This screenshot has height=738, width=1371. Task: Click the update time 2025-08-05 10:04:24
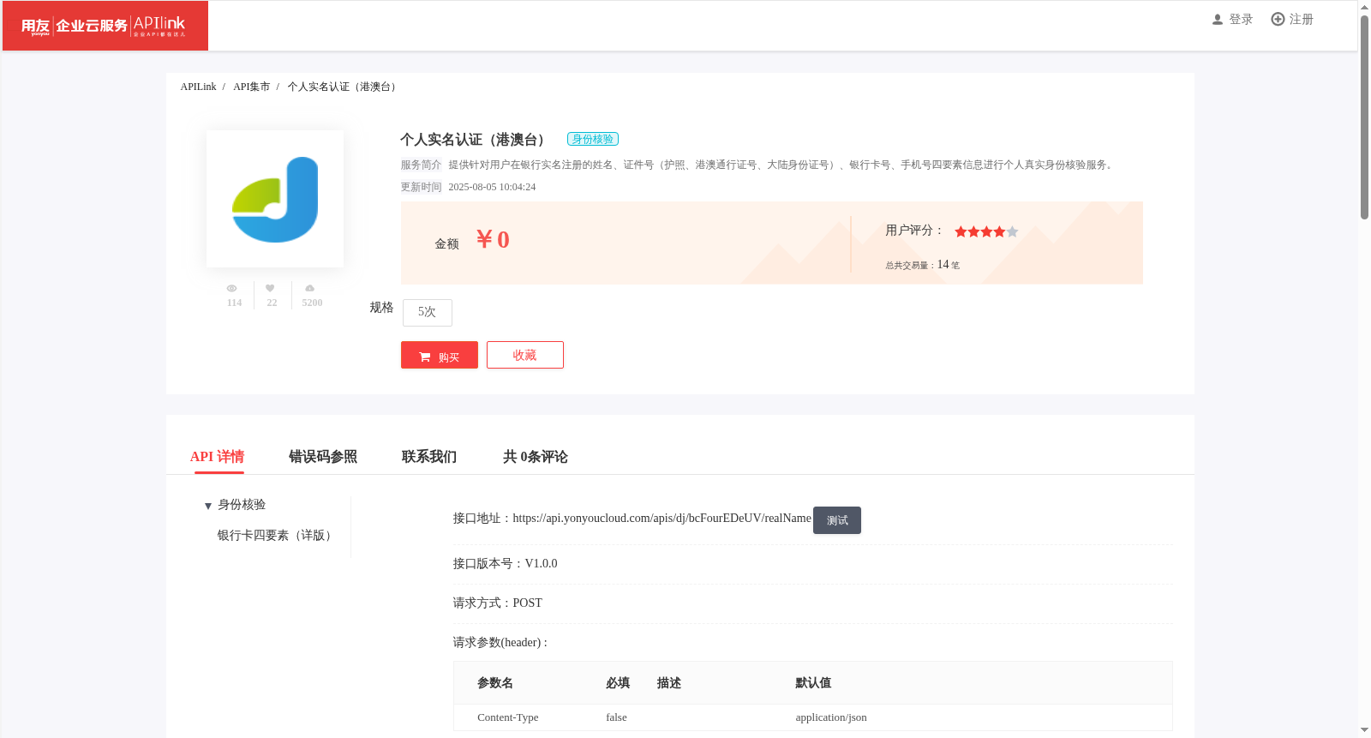(x=492, y=187)
